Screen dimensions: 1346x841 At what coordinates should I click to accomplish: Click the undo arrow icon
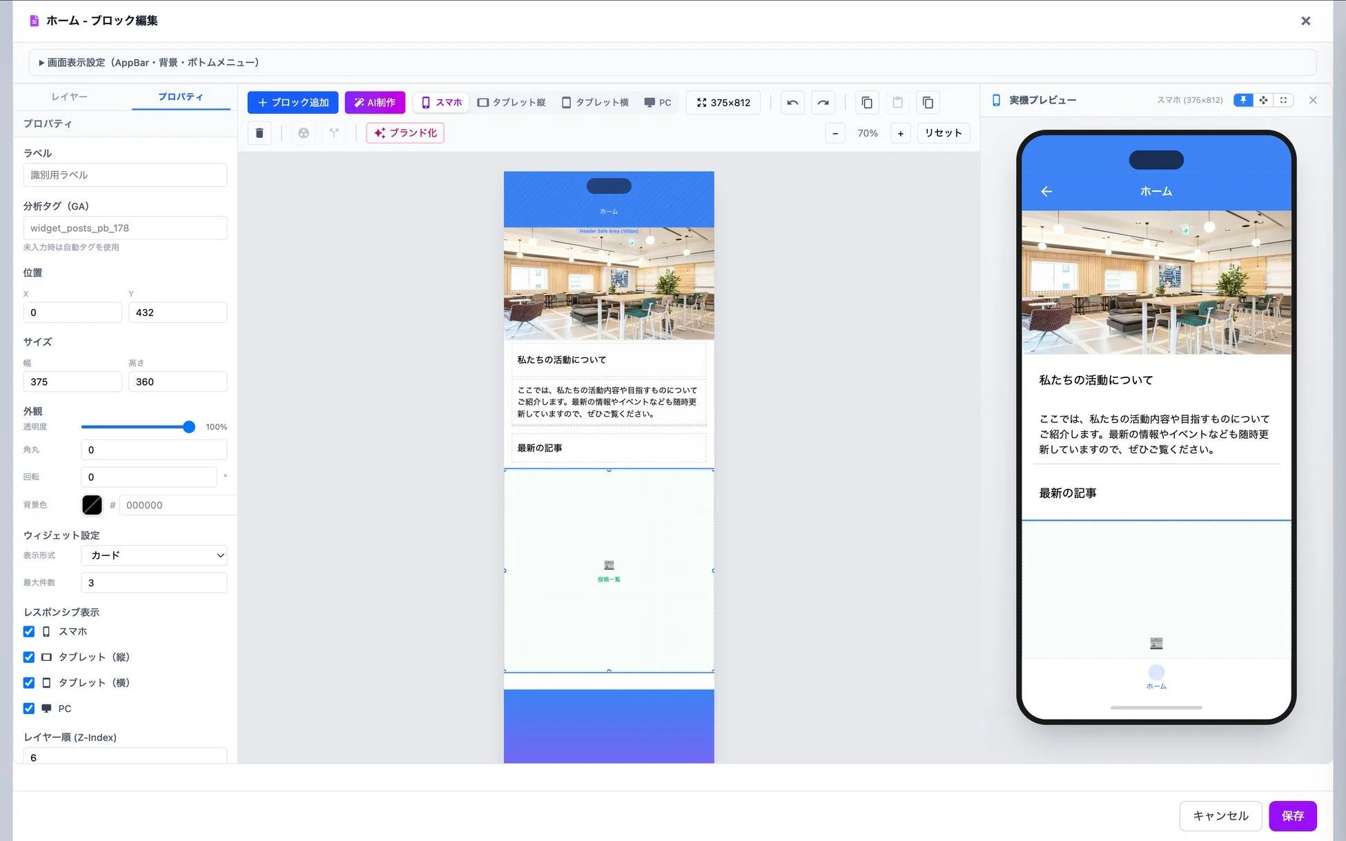tap(792, 103)
